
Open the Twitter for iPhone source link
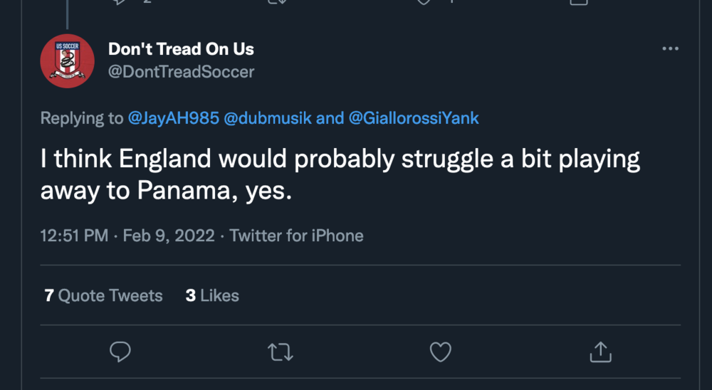[296, 236]
